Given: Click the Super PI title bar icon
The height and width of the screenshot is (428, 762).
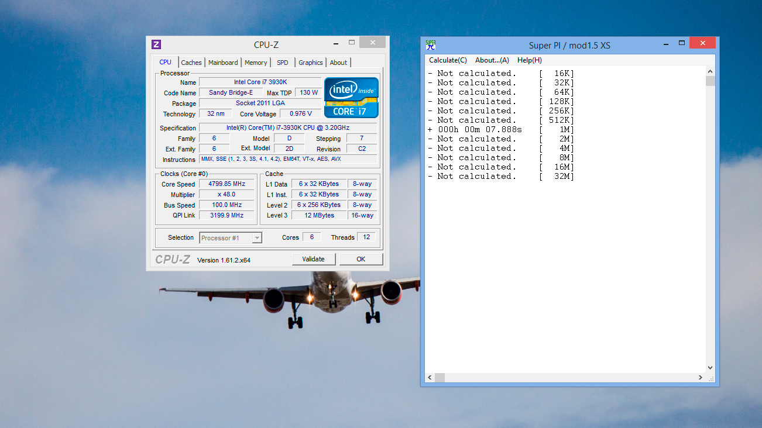Looking at the screenshot, I should coord(430,45).
